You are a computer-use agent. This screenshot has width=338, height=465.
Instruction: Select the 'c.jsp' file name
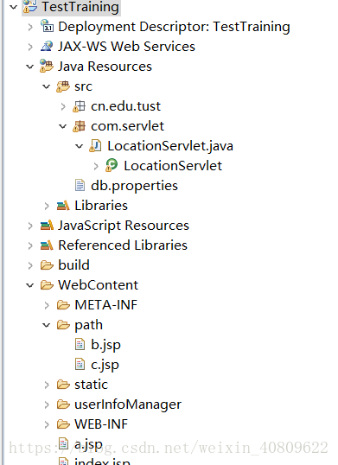[x=105, y=365]
